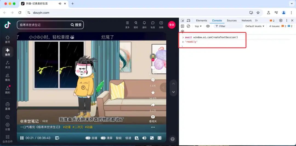Click the 投稿 upload icon
This screenshot has height=146, width=296.
click(161, 25)
